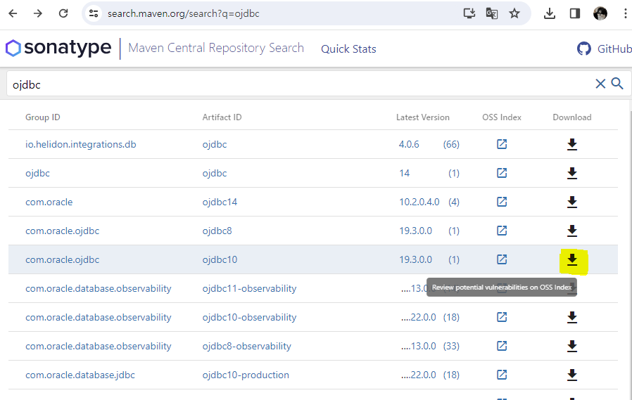The height and width of the screenshot is (400, 632).
Task: Open version 14 of ojdbc
Action: [404, 173]
